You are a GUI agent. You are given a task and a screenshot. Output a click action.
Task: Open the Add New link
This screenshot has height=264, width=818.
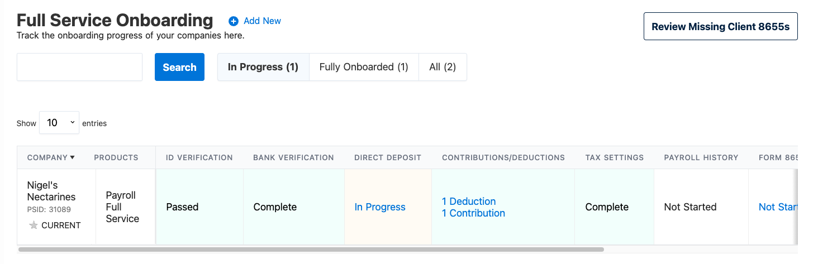click(x=262, y=21)
